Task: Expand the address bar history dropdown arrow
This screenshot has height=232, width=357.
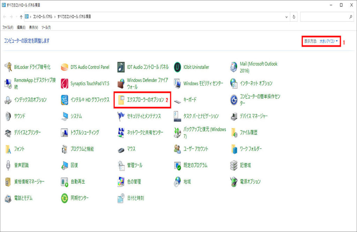Action: [x=287, y=17]
